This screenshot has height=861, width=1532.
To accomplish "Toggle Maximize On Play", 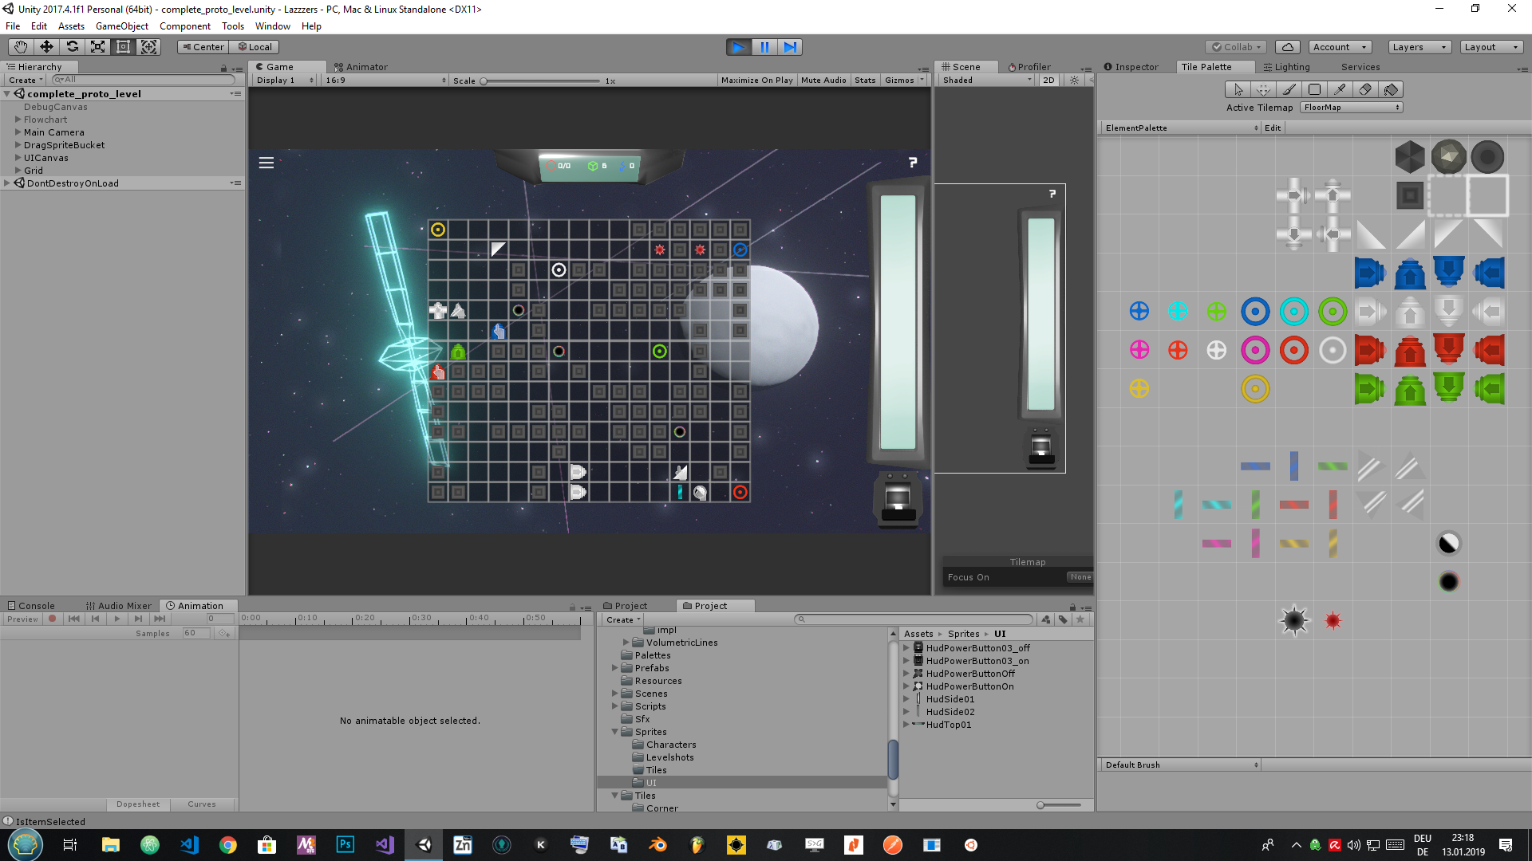I will (756, 81).
